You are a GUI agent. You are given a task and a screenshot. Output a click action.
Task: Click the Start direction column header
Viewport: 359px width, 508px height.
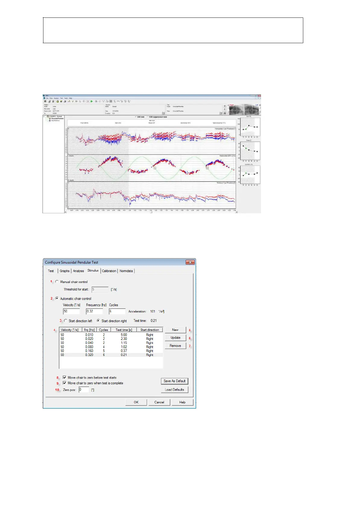coord(150,330)
